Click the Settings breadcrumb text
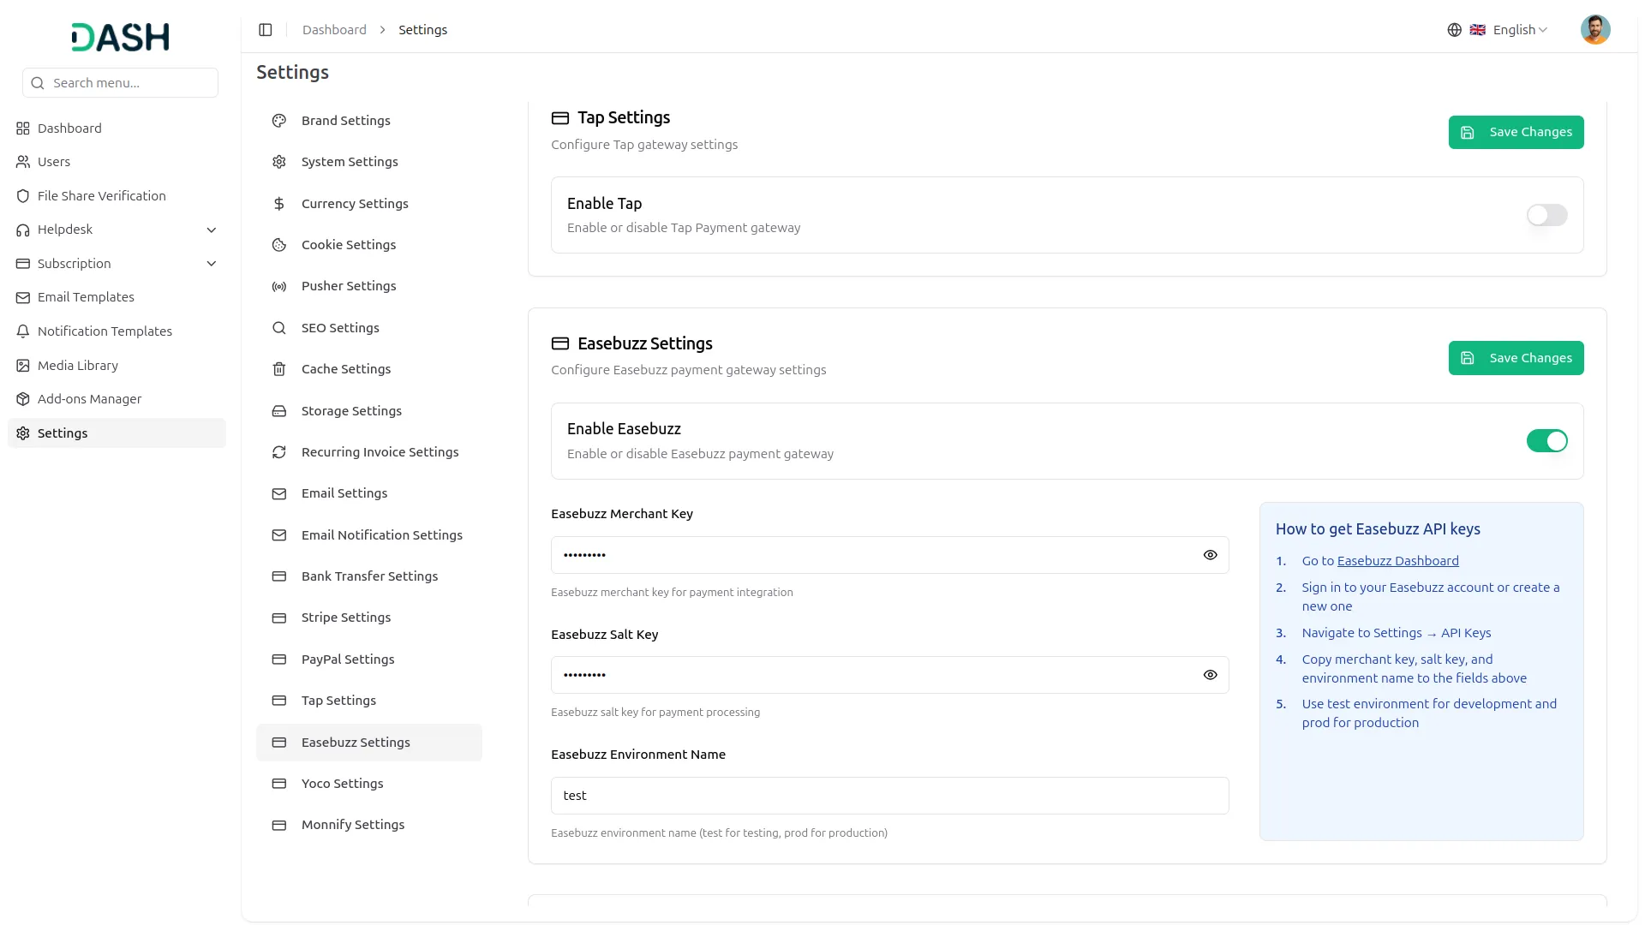The image size is (1645, 925). [422, 30]
